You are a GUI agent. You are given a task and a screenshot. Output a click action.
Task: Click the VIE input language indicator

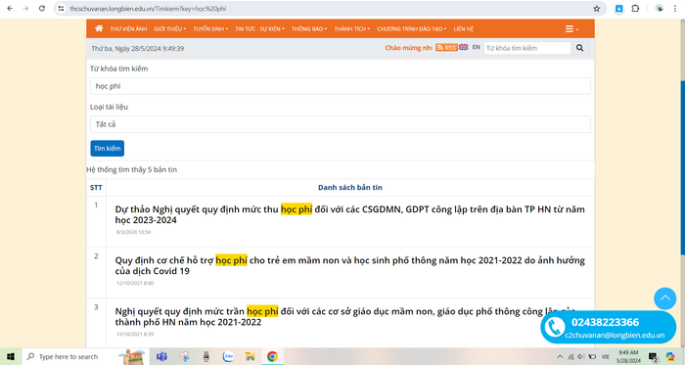605,357
